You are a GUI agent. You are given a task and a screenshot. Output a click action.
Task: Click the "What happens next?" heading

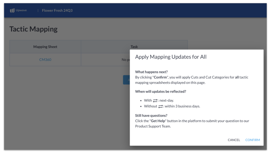click(151, 72)
